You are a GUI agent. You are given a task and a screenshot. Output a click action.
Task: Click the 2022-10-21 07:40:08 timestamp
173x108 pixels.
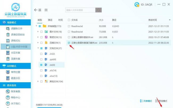[159, 37]
